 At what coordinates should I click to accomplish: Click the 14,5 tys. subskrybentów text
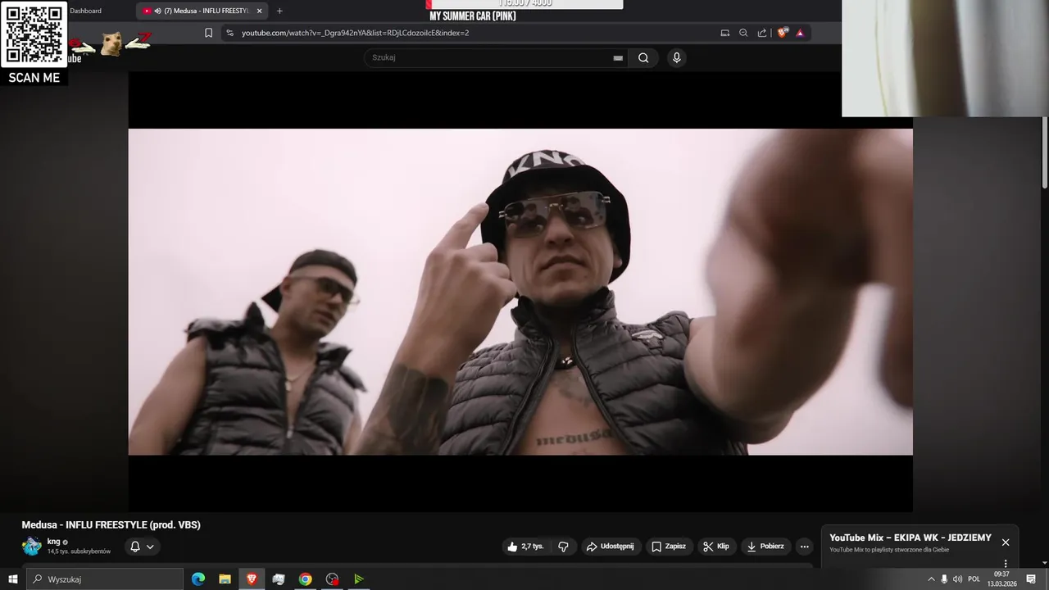[79, 551]
